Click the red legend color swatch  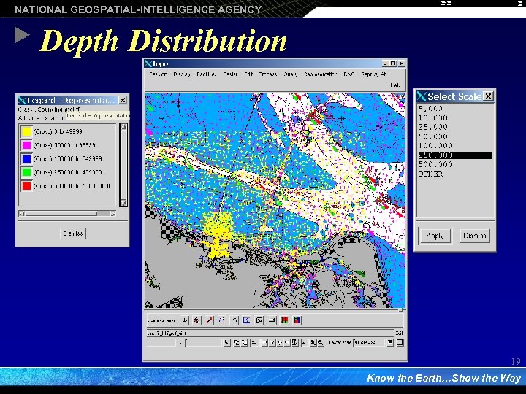coord(26,185)
